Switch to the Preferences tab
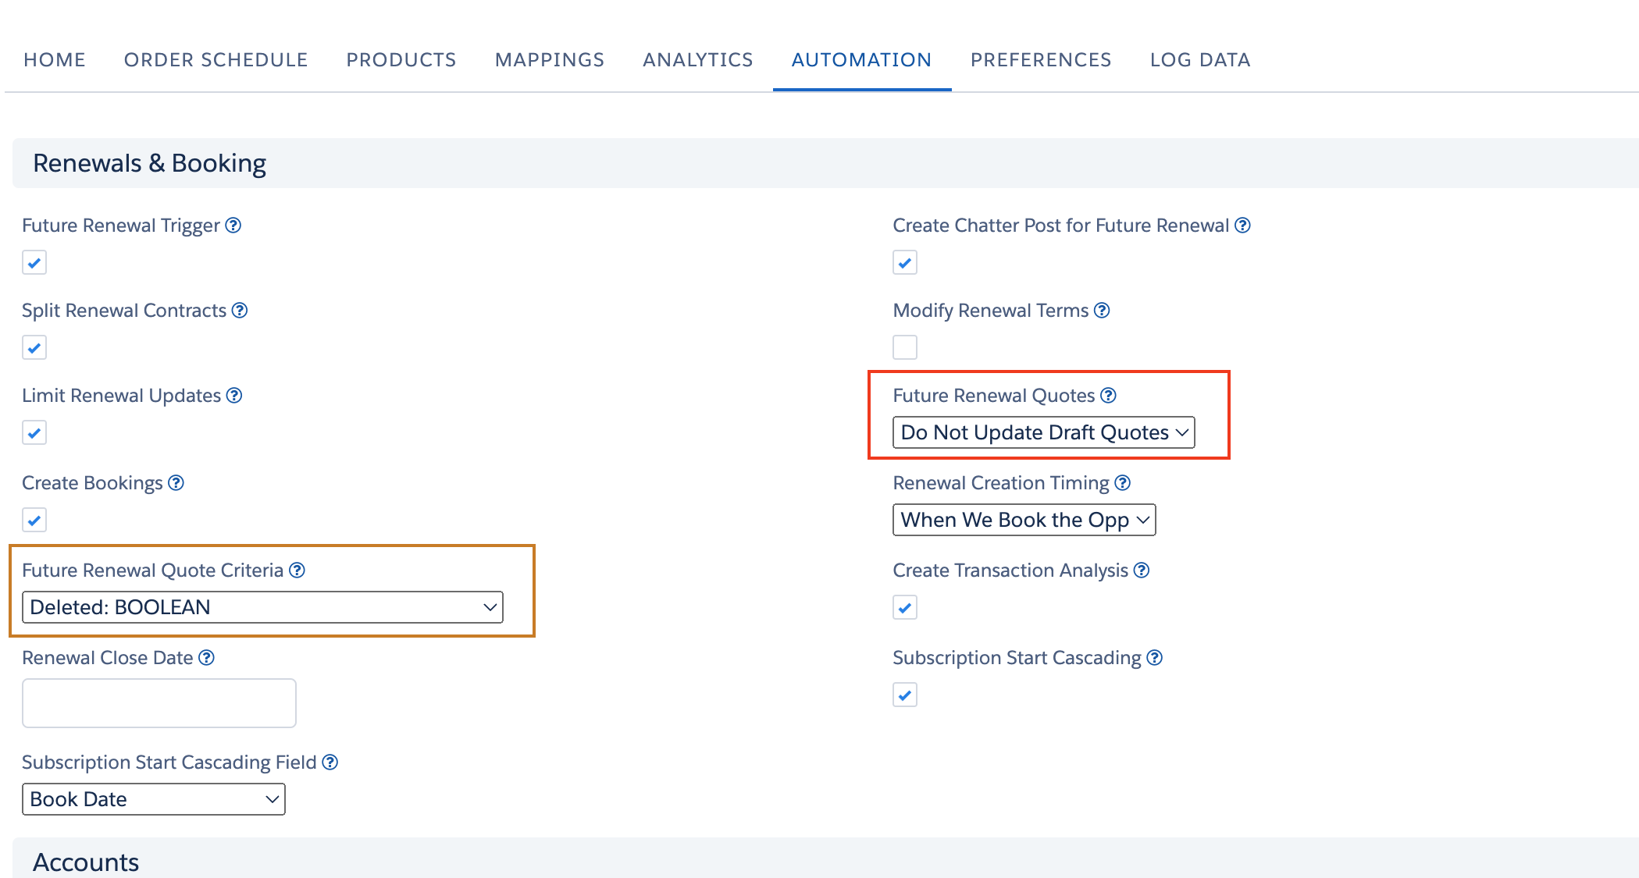Image resolution: width=1639 pixels, height=878 pixels. point(1041,60)
